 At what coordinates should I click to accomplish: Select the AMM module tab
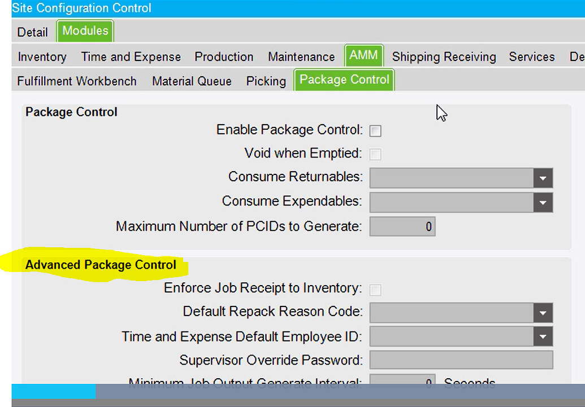coord(364,55)
